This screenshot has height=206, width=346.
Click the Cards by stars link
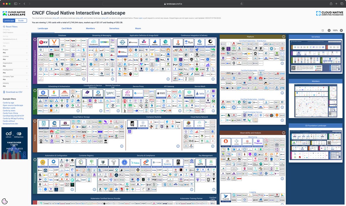(x=9, y=111)
